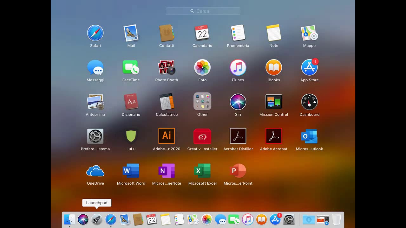Open Note app in Launchpad grid
The image size is (406, 228).
pos(274,33)
